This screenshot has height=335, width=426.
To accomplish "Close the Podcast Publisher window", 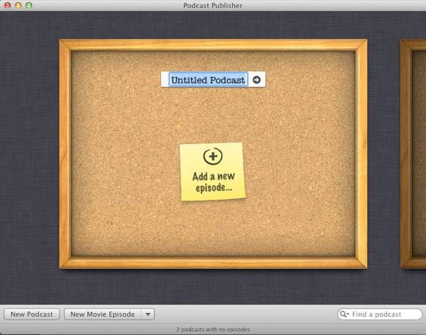I will 7,5.
